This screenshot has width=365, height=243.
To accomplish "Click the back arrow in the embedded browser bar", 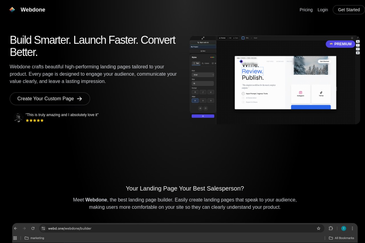I will [x=16, y=228].
